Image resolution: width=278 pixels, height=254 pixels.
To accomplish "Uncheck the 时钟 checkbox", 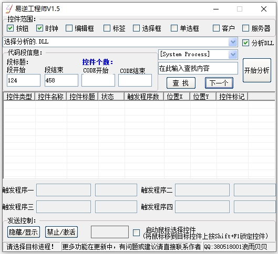I will tap(39, 28).
